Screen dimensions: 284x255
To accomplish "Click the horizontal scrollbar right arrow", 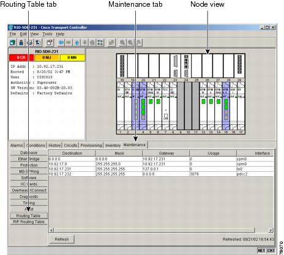I will (271, 231).
